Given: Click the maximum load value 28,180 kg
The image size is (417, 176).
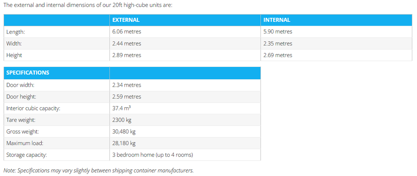Looking at the screenshot, I should [124, 143].
